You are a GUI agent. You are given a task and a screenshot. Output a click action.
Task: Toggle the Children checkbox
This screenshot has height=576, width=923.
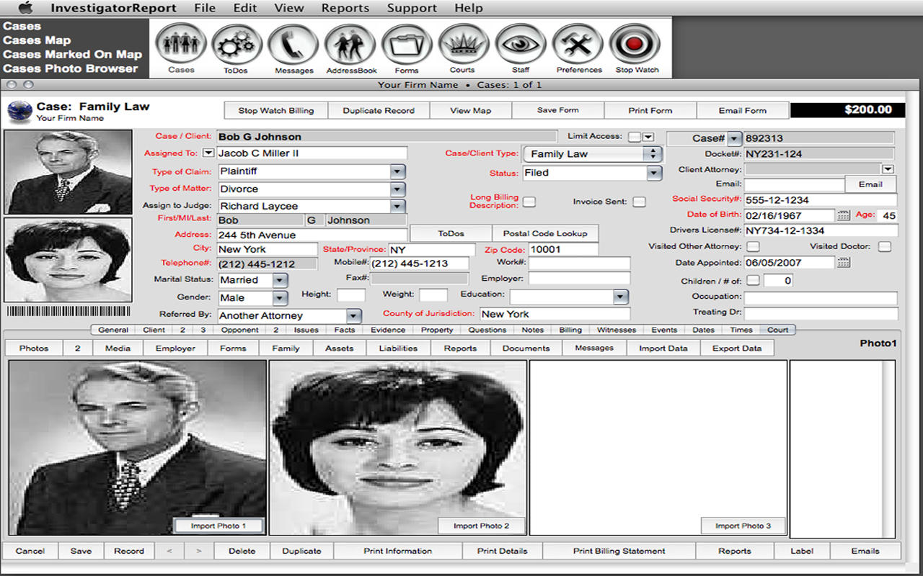pos(752,280)
